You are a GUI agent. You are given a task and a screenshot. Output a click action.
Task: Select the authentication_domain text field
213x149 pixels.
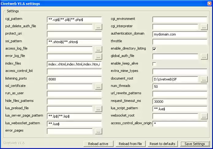click(x=180, y=34)
